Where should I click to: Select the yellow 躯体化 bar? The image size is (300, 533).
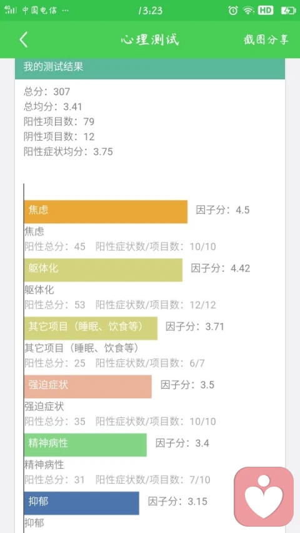(103, 270)
